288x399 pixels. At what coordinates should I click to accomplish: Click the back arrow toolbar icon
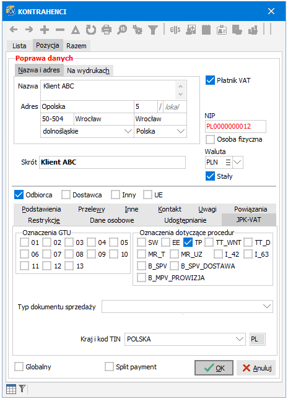14,30
